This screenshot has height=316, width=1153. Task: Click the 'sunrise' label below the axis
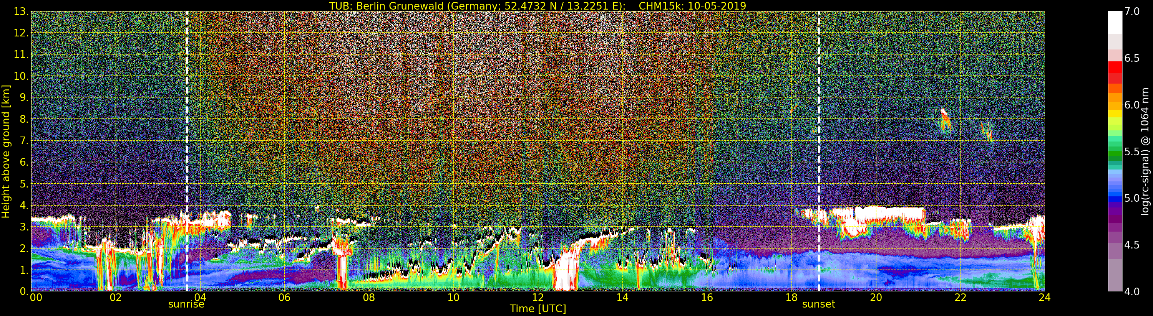point(186,304)
